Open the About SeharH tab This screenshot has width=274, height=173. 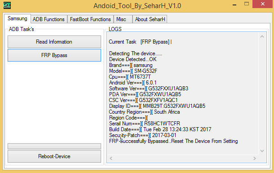click(150, 19)
